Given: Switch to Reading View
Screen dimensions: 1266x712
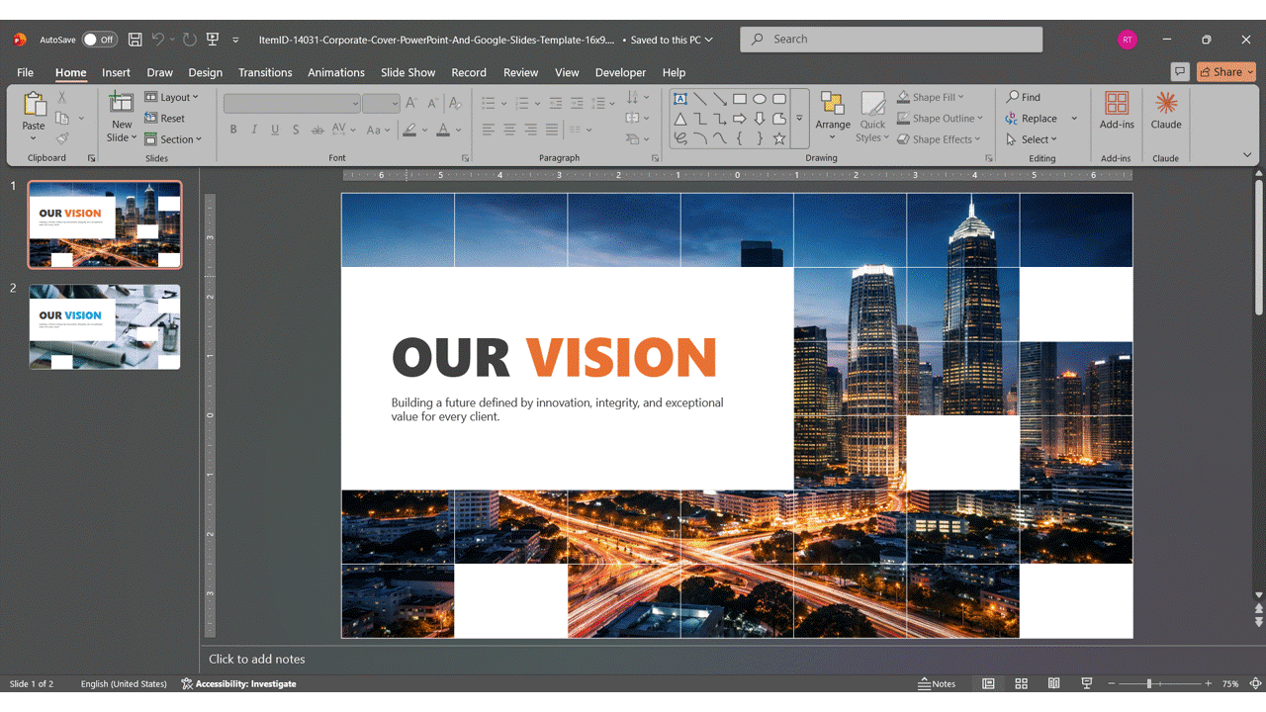Looking at the screenshot, I should [x=1054, y=683].
